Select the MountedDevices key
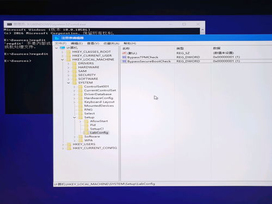Viewport: 272px width, 204px height. coord(99,106)
